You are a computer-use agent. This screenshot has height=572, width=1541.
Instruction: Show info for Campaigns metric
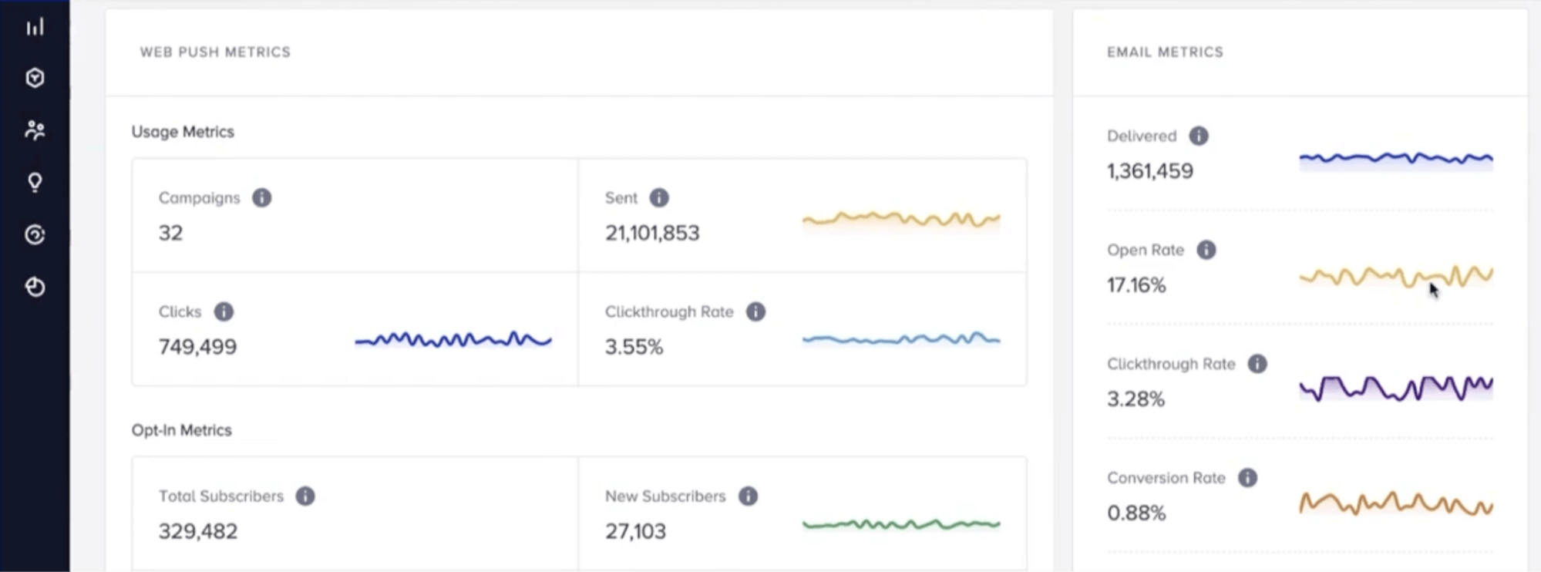262,198
